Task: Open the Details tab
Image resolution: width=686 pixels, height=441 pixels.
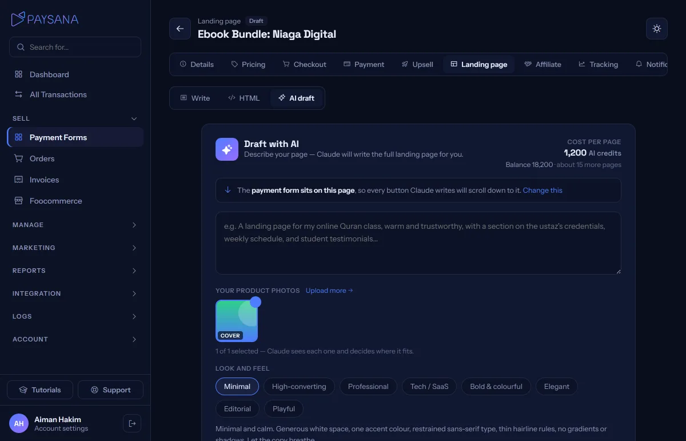Action: [197, 64]
